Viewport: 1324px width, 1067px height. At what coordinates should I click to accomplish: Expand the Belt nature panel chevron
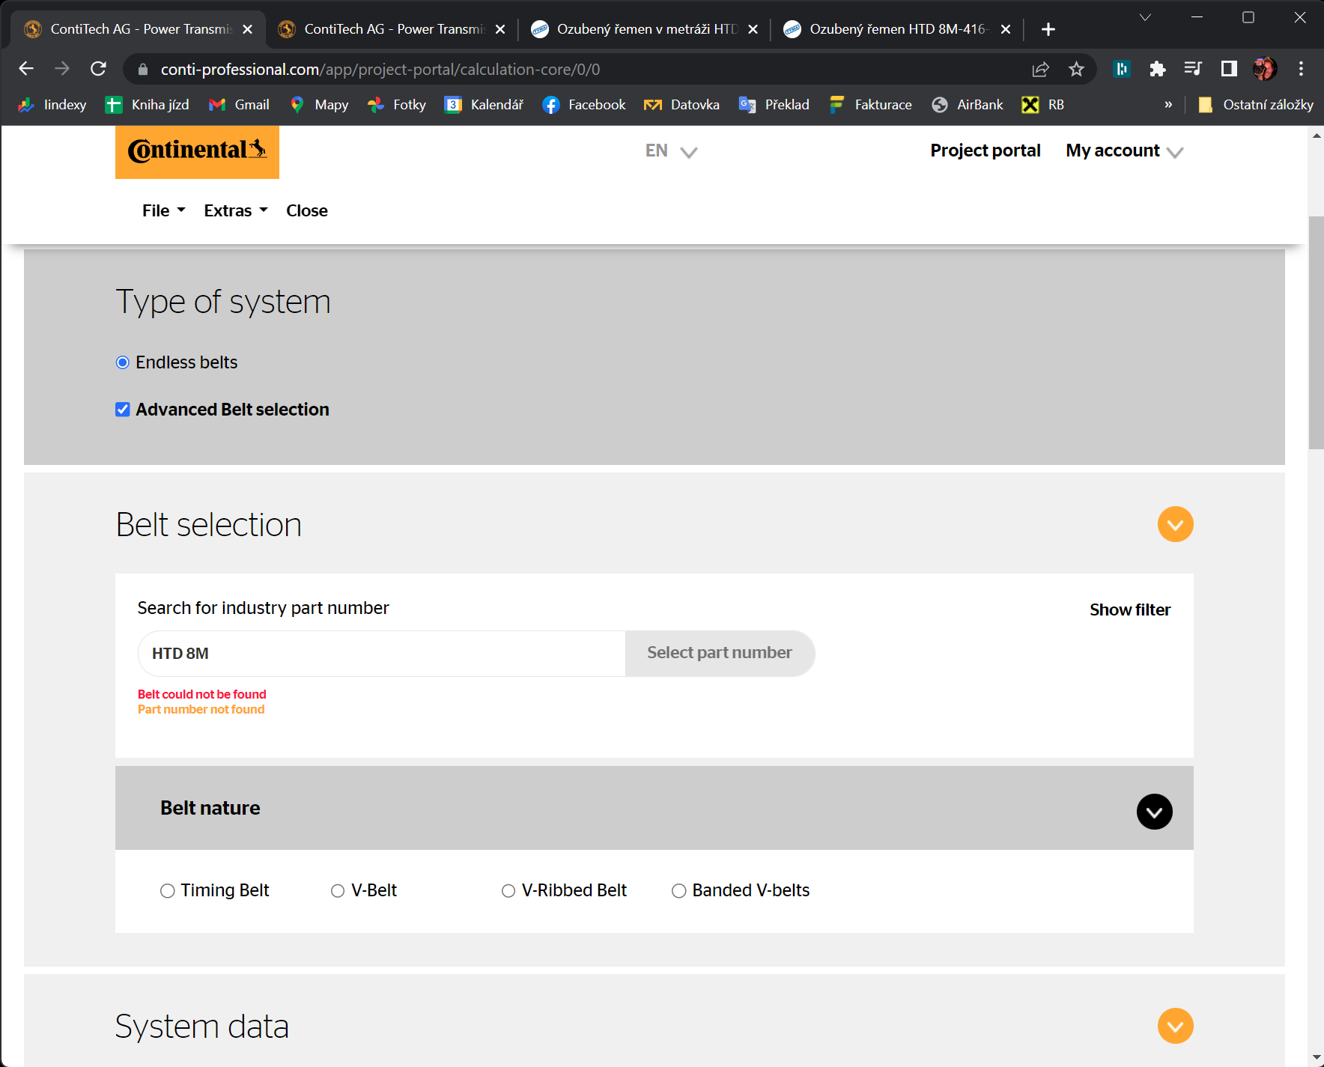(x=1154, y=812)
